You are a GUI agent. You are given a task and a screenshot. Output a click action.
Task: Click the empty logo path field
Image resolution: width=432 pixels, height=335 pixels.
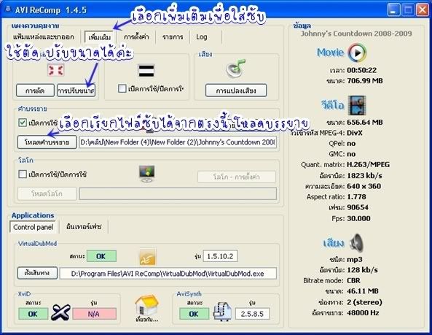pos(178,193)
